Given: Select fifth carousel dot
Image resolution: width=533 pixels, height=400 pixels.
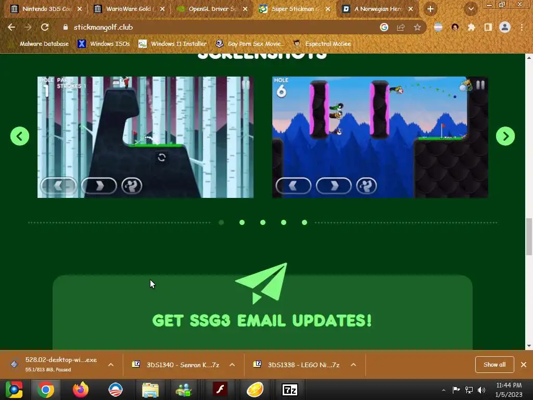Looking at the screenshot, I should (304, 222).
